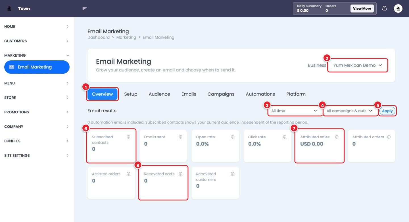Image resolution: width=409 pixels, height=222 pixels.
Task: Click info icon on Click rate card
Action: click(285, 137)
